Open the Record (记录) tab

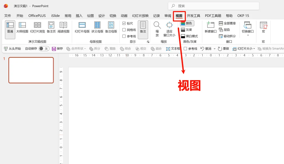(x=156, y=16)
